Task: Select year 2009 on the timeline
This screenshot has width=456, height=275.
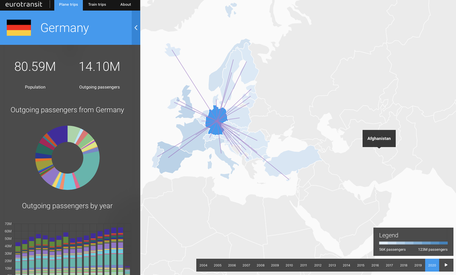Action: point(275,265)
